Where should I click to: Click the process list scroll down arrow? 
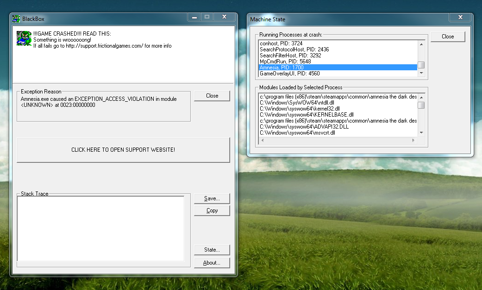click(421, 73)
